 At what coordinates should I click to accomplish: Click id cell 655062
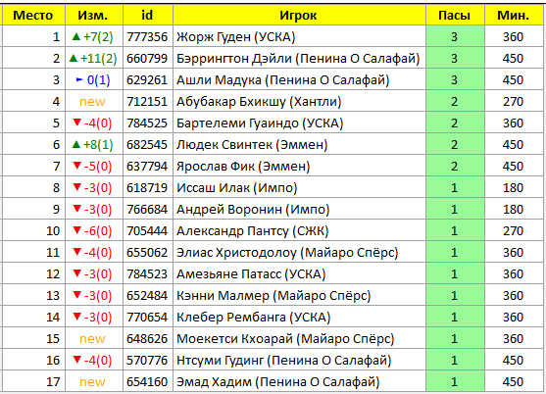147,253
